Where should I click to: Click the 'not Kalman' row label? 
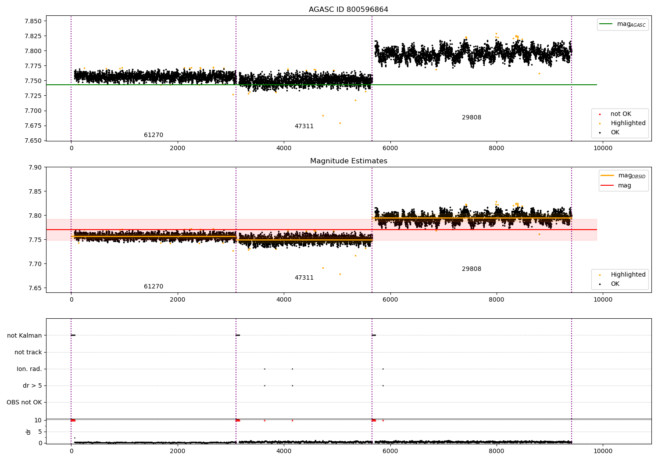pos(25,335)
